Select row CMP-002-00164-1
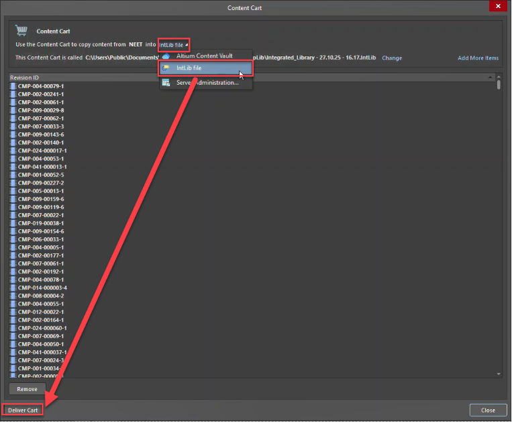 click(253, 320)
